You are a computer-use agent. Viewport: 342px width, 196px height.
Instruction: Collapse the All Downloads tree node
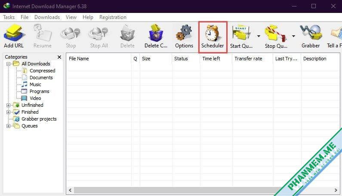tap(8, 64)
